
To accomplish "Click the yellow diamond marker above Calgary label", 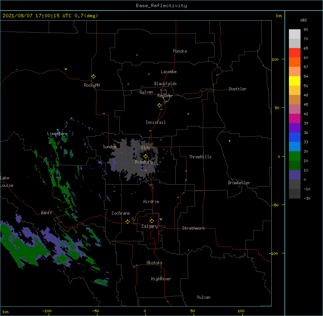I will (x=152, y=221).
